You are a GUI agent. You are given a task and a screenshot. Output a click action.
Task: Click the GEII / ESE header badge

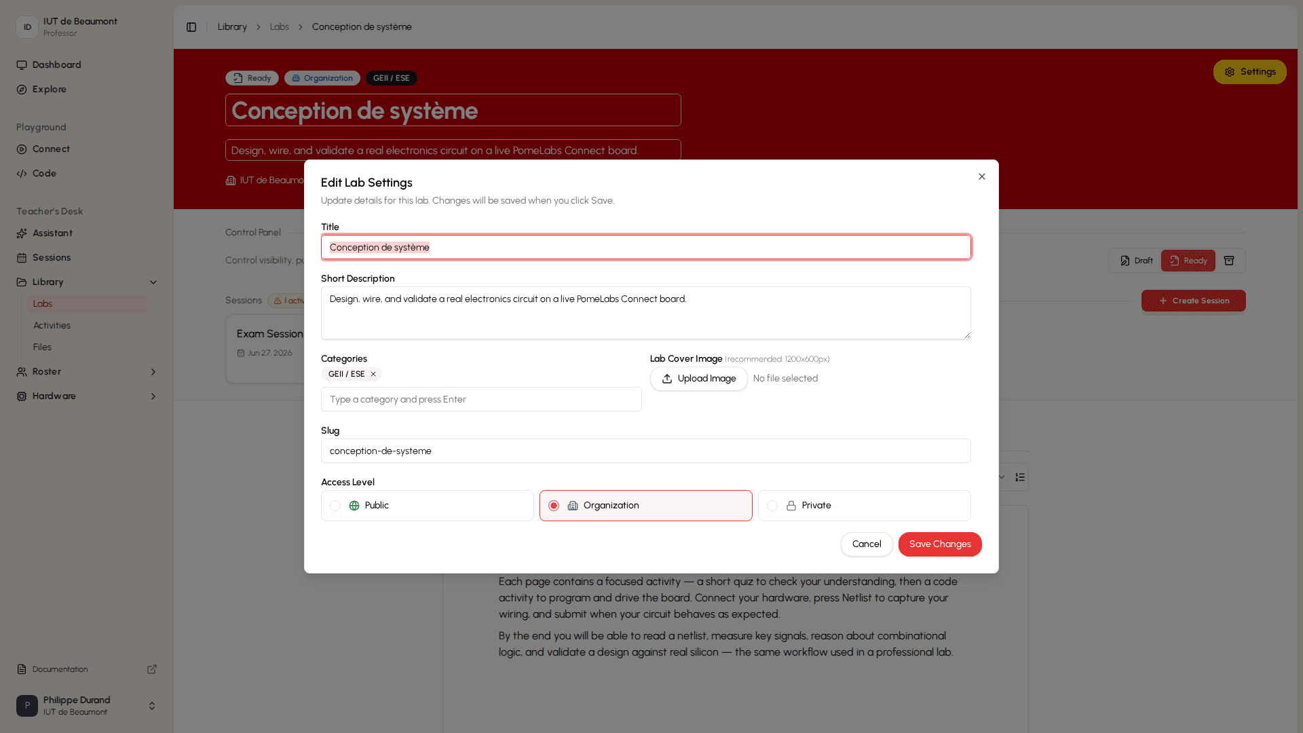point(392,78)
